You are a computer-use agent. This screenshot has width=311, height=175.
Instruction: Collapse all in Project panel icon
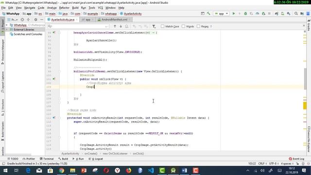[x=28, y=19]
